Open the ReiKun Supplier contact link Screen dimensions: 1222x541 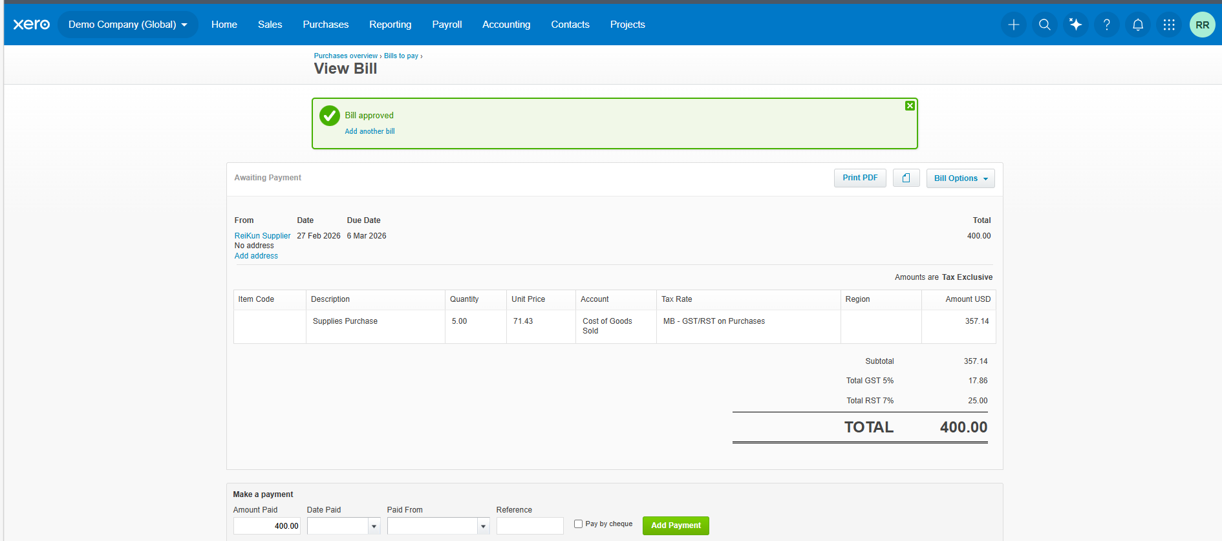(263, 236)
